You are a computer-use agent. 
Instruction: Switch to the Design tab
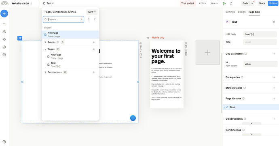coord(242,12)
